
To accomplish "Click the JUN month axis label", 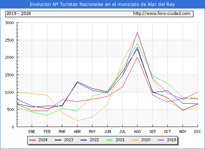I will pos(107,131).
